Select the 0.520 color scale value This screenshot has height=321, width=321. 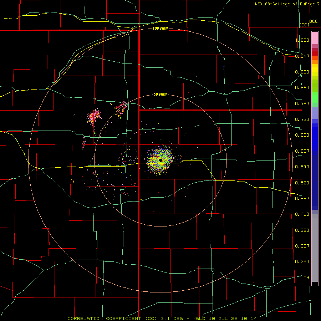pos(302,183)
